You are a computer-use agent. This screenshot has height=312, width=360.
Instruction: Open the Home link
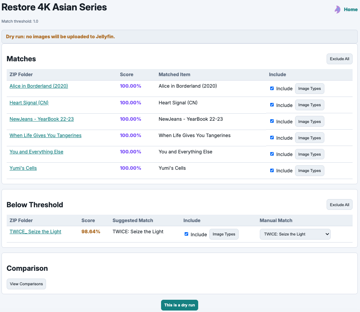pos(350,9)
